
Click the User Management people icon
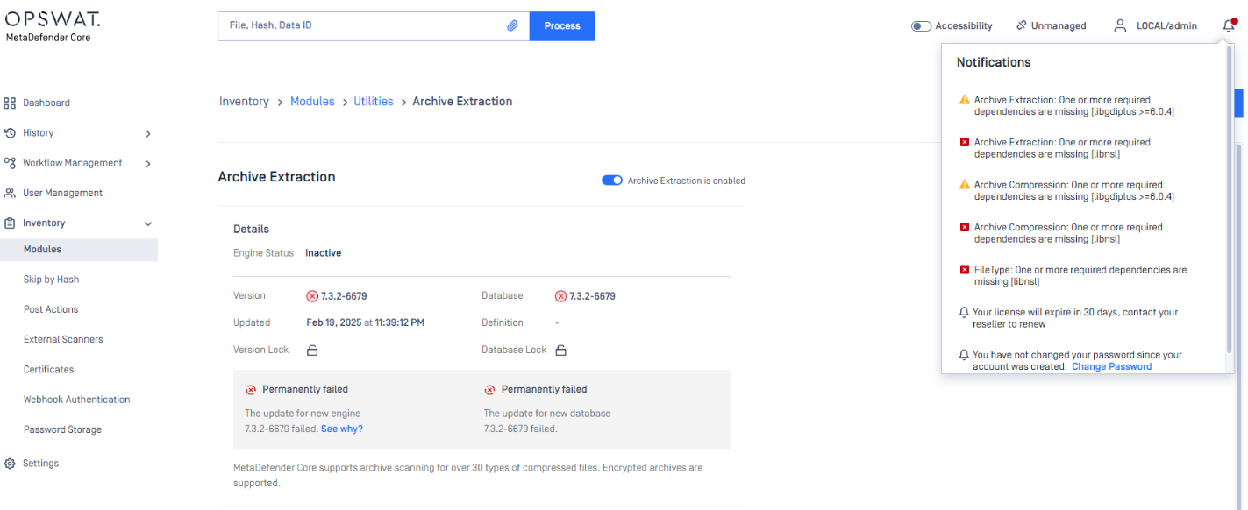click(10, 193)
